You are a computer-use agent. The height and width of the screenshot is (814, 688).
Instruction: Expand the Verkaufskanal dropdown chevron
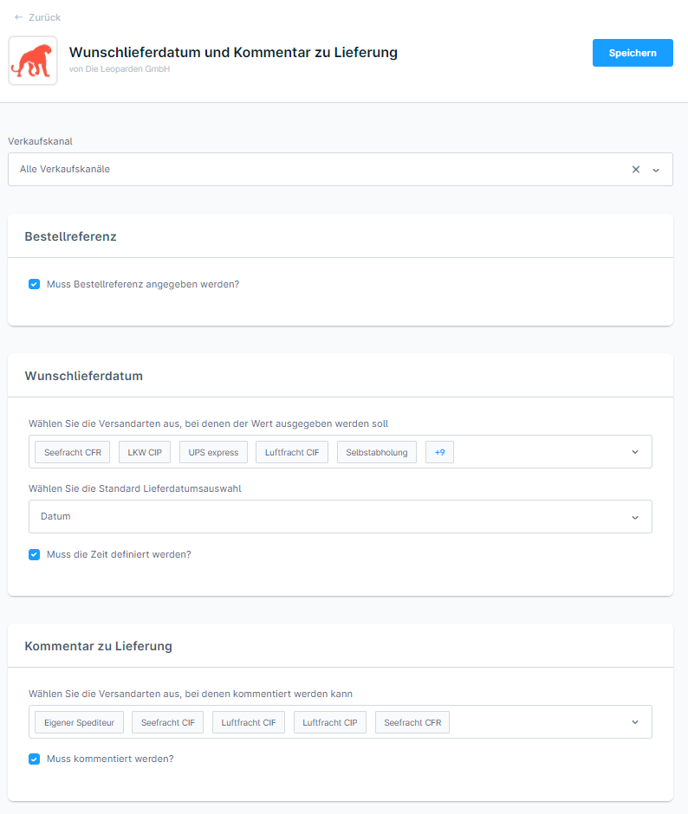(x=656, y=170)
